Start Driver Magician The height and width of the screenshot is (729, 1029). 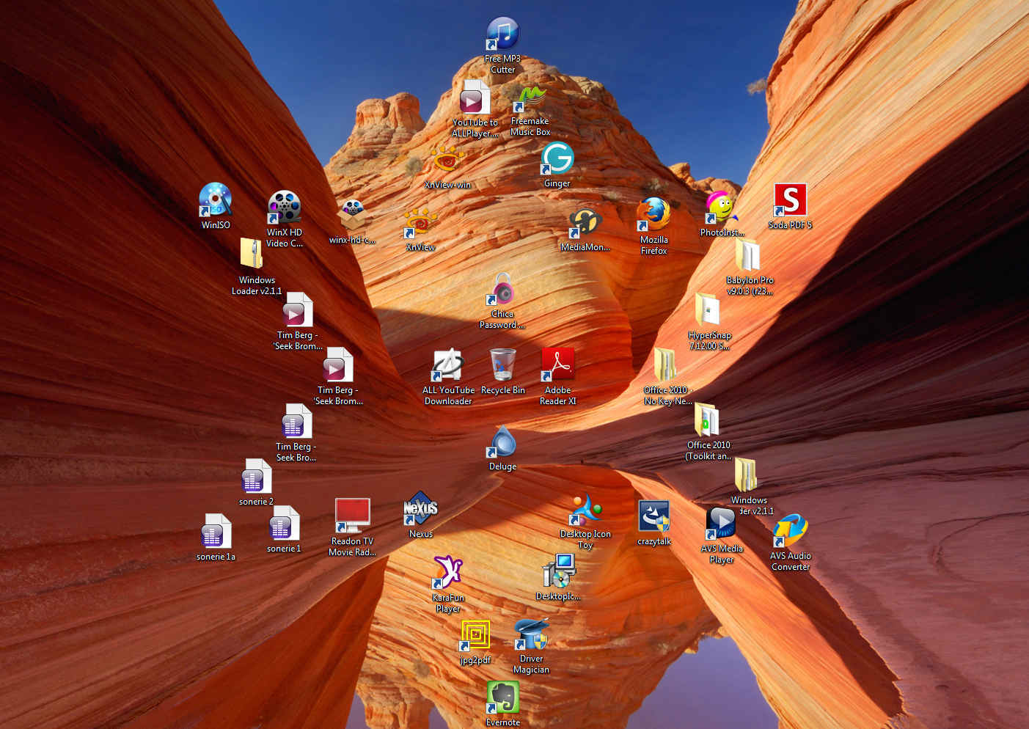pos(531,634)
